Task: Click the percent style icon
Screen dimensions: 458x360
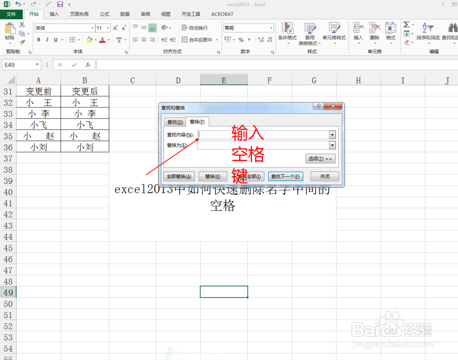Action: point(241,40)
